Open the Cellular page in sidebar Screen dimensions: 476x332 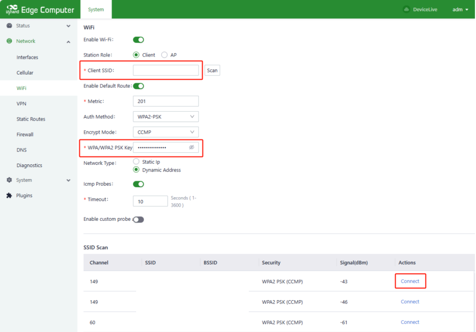pos(25,73)
